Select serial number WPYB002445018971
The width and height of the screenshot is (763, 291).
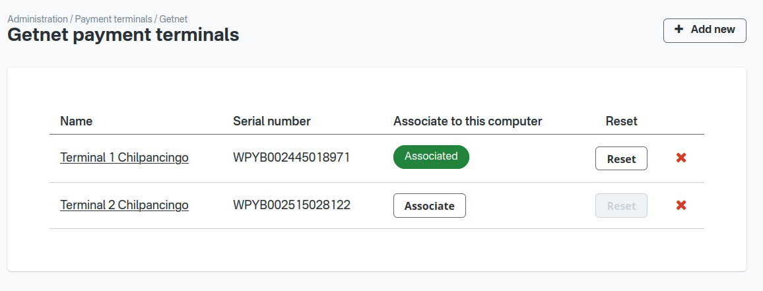click(291, 158)
